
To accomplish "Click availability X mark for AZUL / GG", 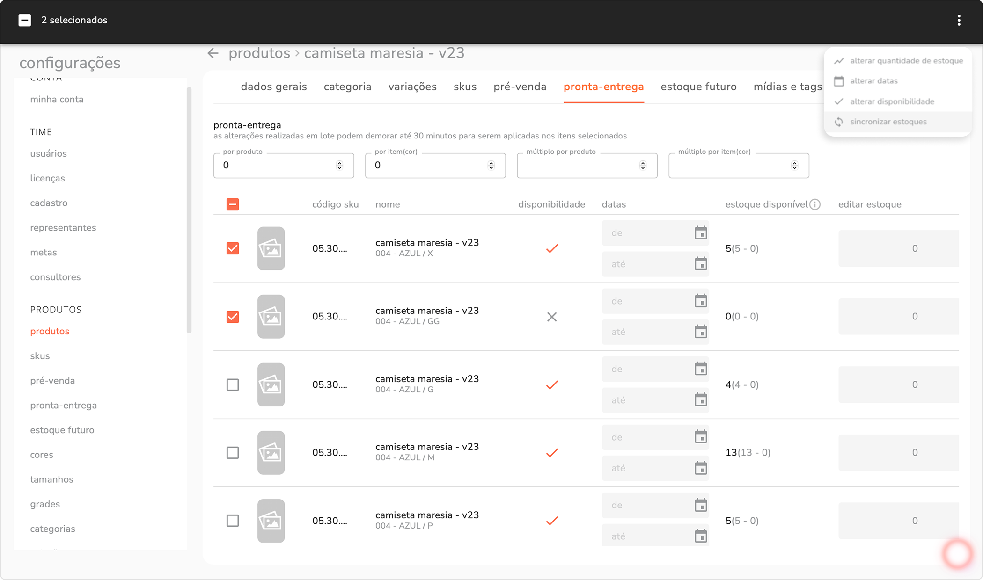I will [x=552, y=317].
